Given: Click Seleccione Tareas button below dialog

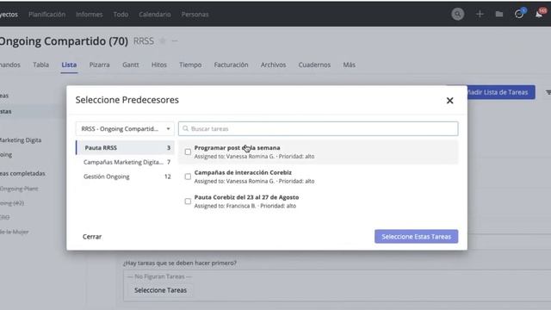Looking at the screenshot, I should point(161,290).
